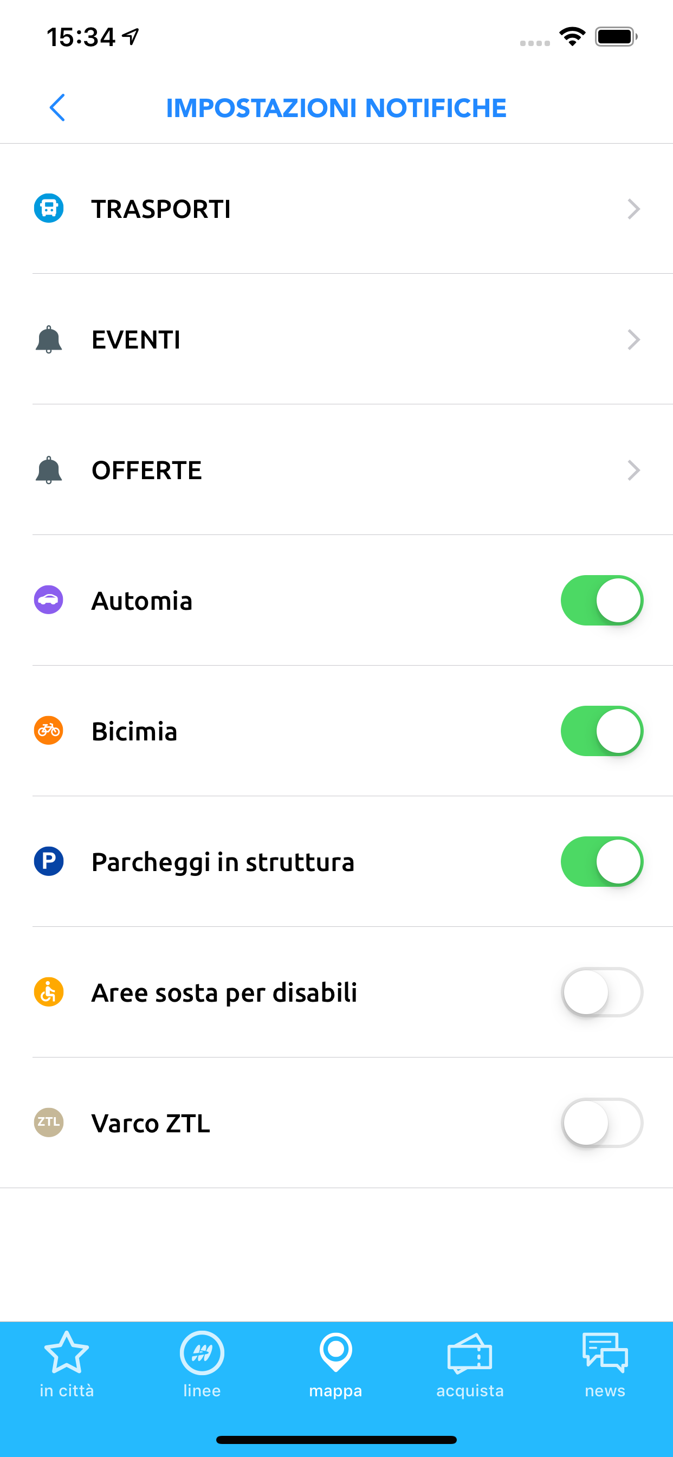Click the purple car Automia icon
This screenshot has width=673, height=1457.
coord(49,599)
